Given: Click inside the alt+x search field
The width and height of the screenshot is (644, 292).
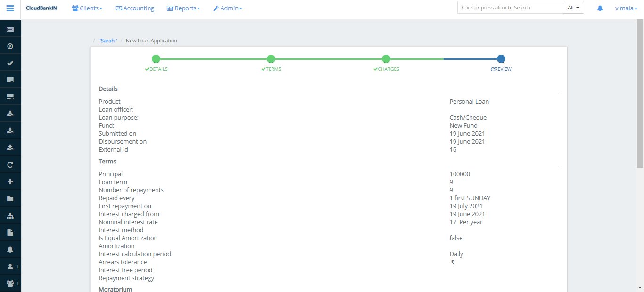Looking at the screenshot, I should coord(510,8).
